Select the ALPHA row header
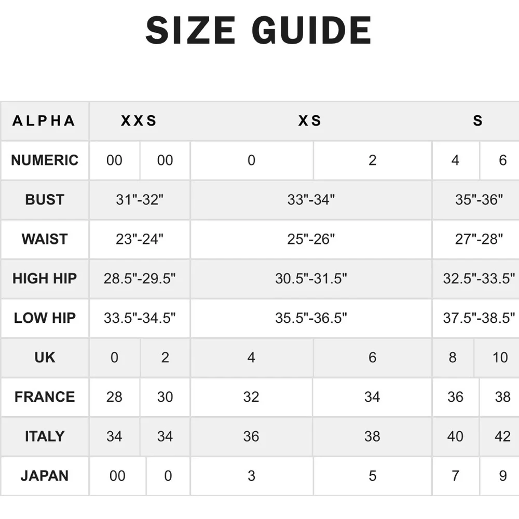This screenshot has width=519, height=519. pos(45,121)
